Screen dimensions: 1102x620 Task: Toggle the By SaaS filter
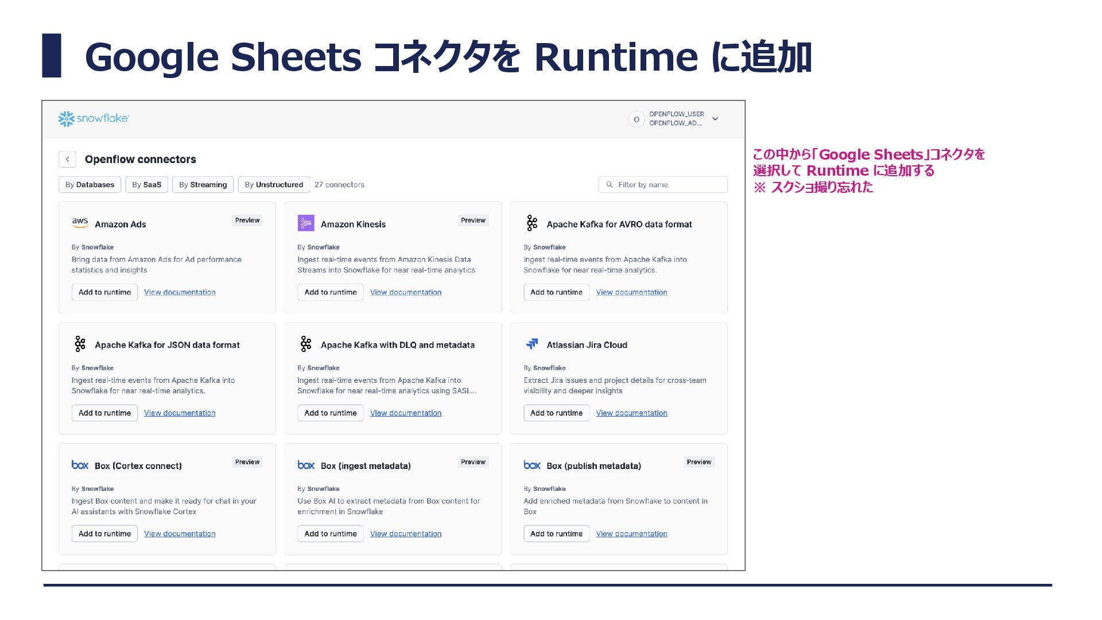(146, 184)
